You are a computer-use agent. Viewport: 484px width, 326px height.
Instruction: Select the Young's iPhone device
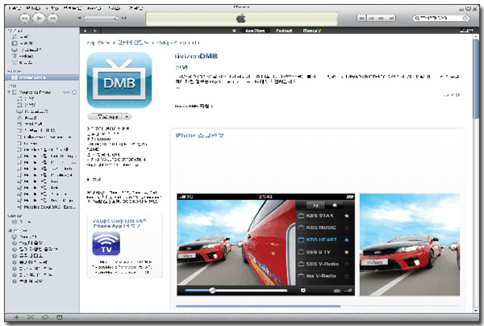click(35, 92)
